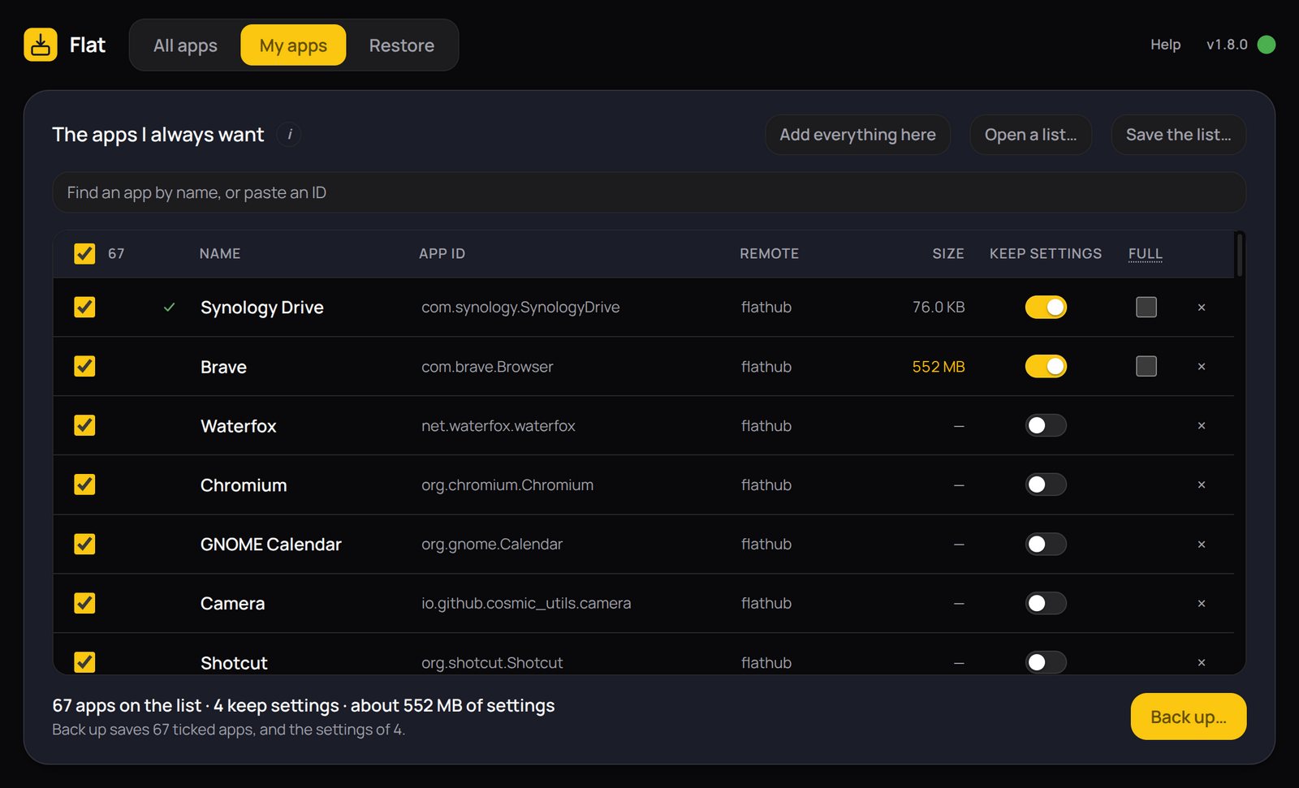
Task: Toggle the select-all checkbox in the header
Action: click(x=84, y=254)
